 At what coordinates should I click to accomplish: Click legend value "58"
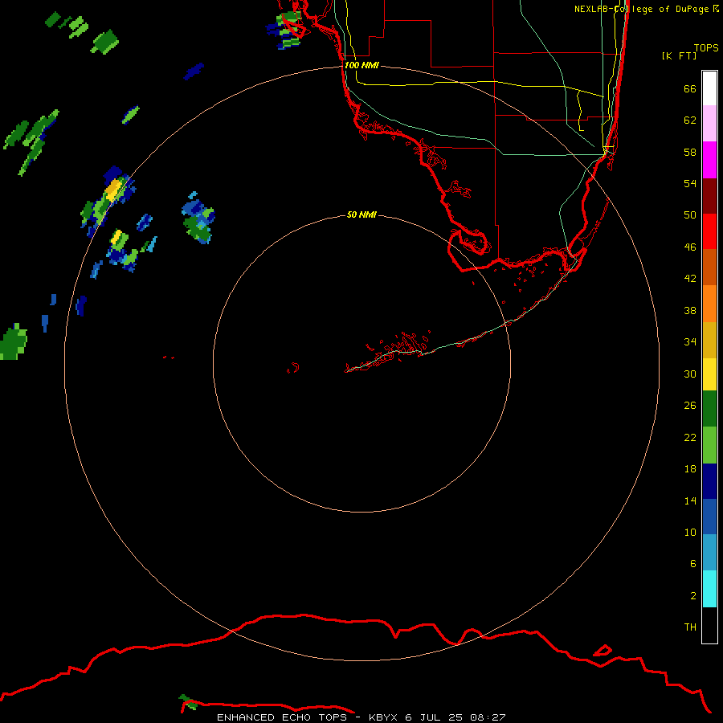pos(690,152)
